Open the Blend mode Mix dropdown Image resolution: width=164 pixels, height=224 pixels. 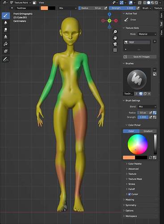(147, 107)
